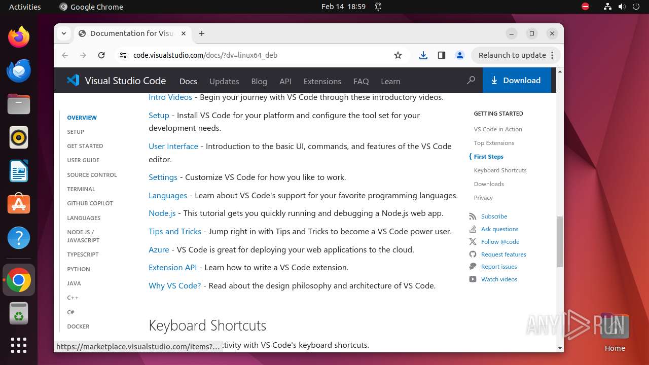Show Applications grid in the dock
The width and height of the screenshot is (649, 365).
click(x=19, y=345)
